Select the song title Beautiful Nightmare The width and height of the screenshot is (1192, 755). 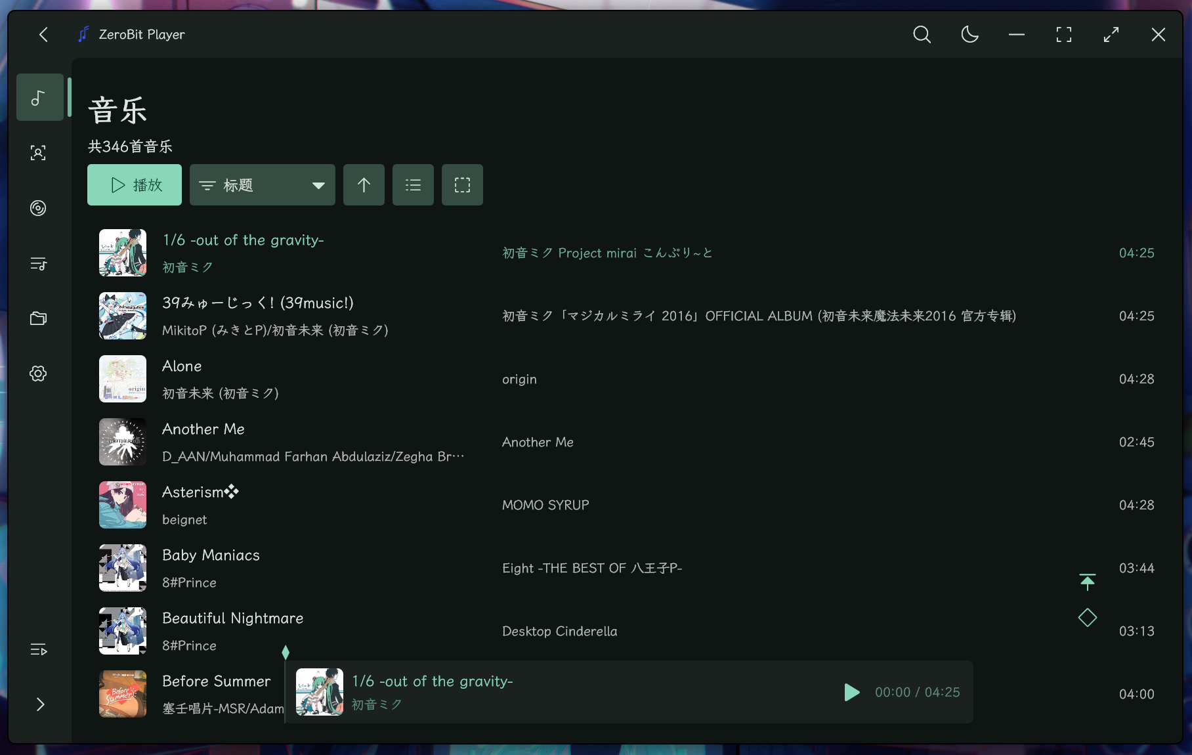[x=232, y=618]
